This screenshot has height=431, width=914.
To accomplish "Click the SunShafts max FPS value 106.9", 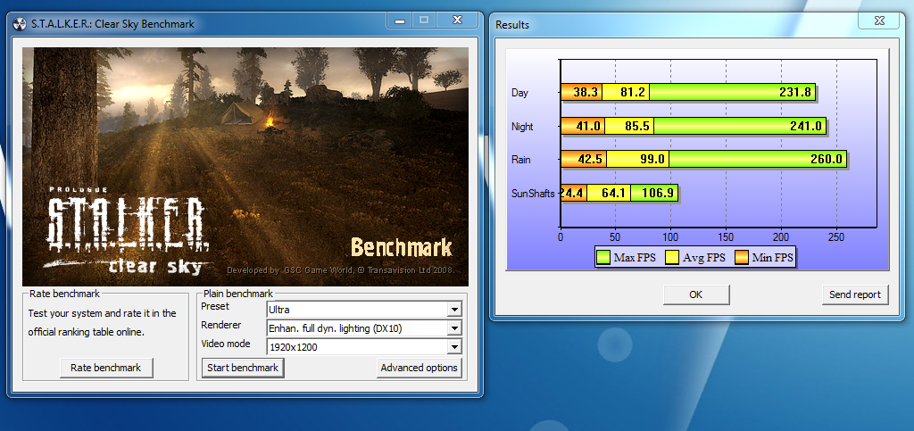I will pyautogui.click(x=657, y=194).
